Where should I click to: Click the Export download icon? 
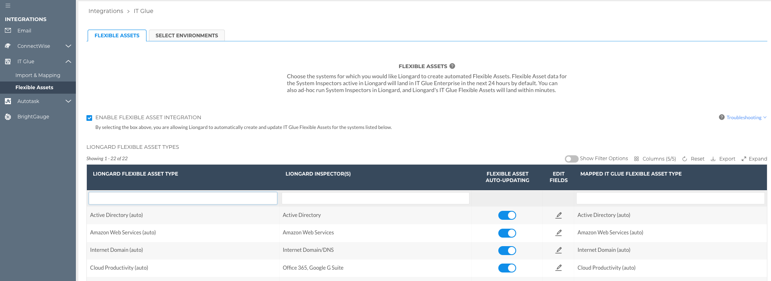pyautogui.click(x=713, y=159)
